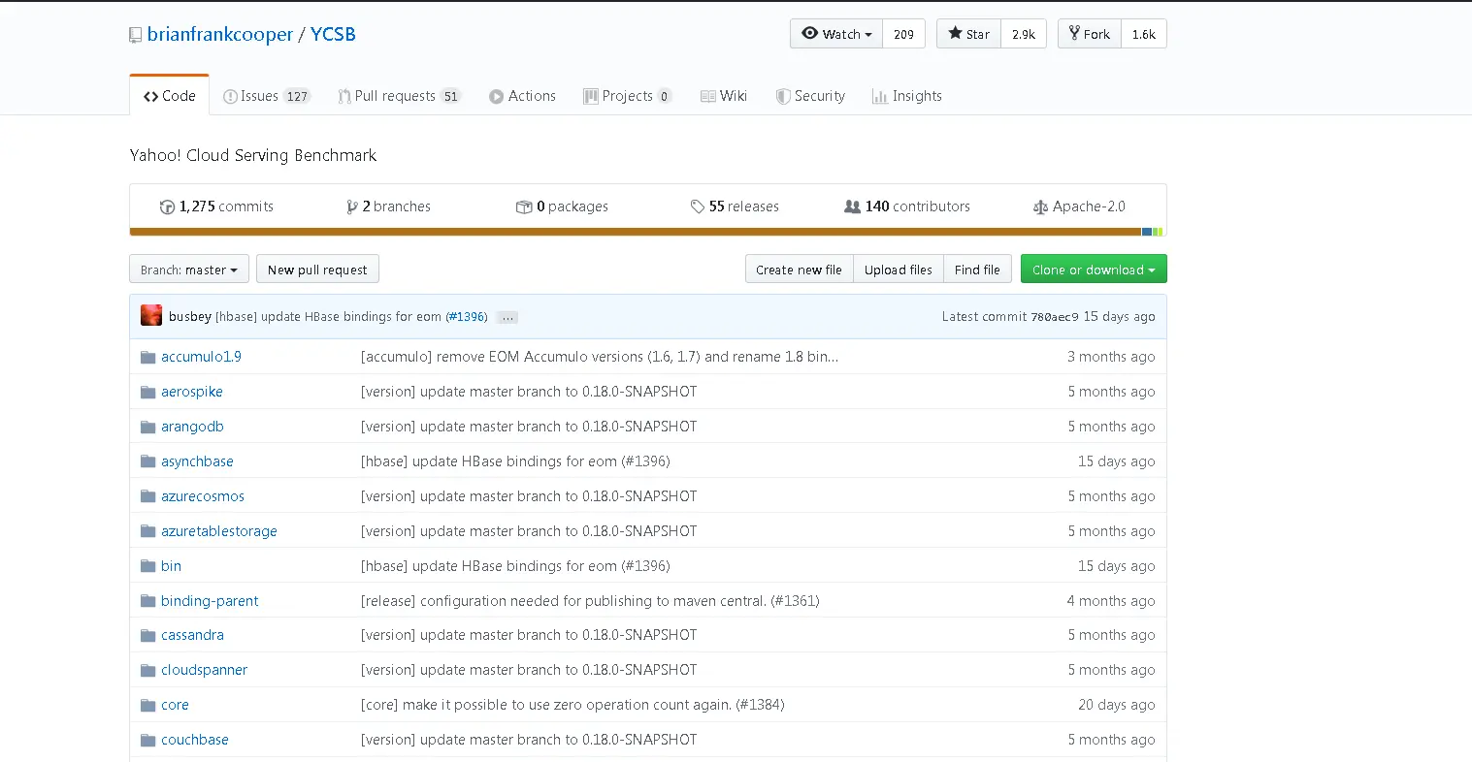Screen dimensions: 1472x762
Task: Click the branches git icon
Action: coord(352,206)
